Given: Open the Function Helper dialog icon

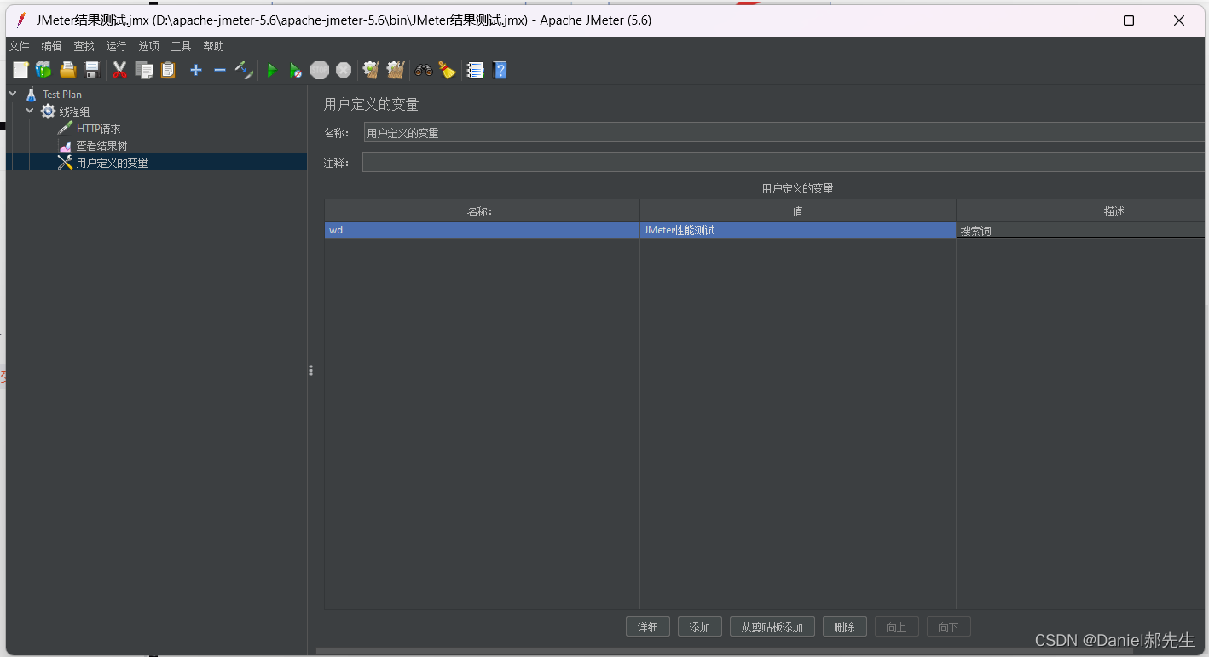Looking at the screenshot, I should click(x=475, y=70).
